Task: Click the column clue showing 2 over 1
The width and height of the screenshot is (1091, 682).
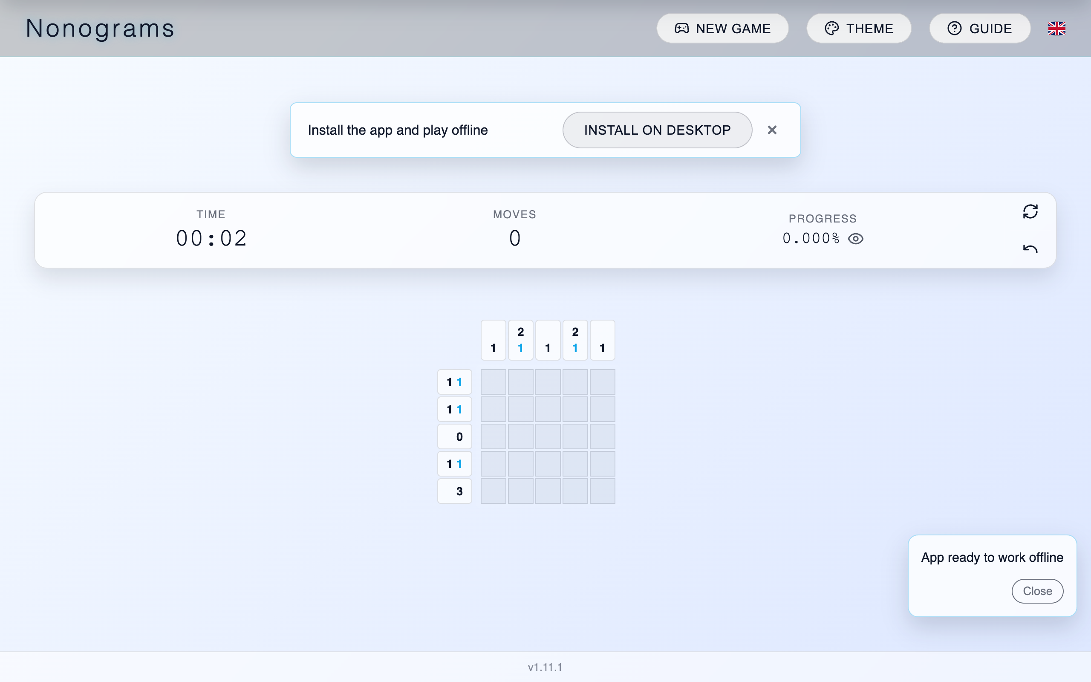Action: tap(520, 340)
